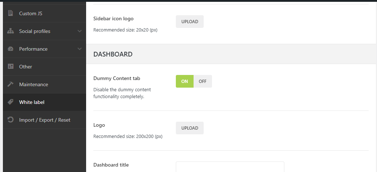The height and width of the screenshot is (172, 377).
Task: Switch Dummy Content tab to OFF
Action: (203, 81)
